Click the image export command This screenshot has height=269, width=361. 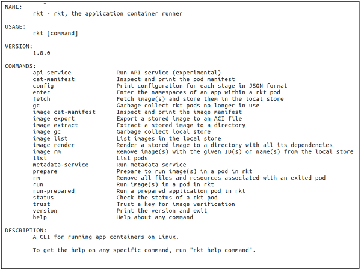click(54, 118)
